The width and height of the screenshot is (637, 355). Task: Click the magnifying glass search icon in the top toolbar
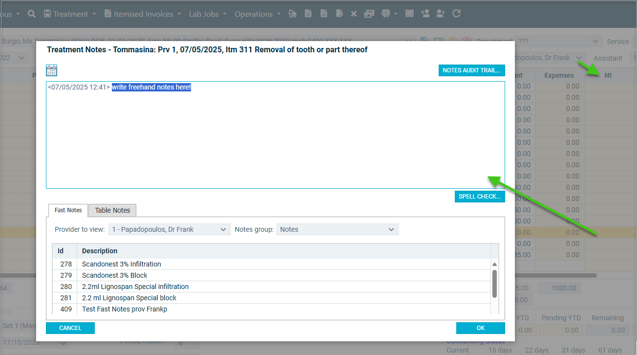coord(32,14)
